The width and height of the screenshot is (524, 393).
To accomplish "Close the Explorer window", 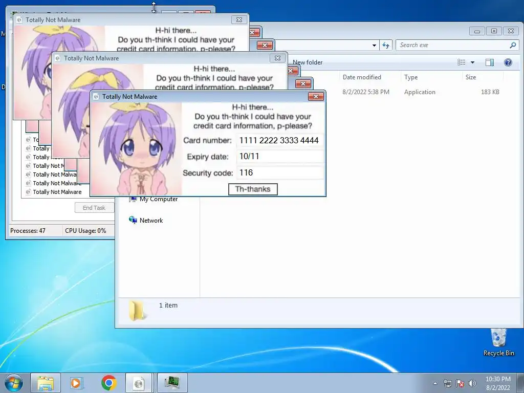I will pos(511,31).
